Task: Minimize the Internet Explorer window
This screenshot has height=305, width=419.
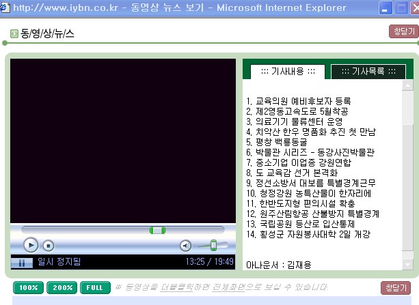Action: (x=385, y=8)
